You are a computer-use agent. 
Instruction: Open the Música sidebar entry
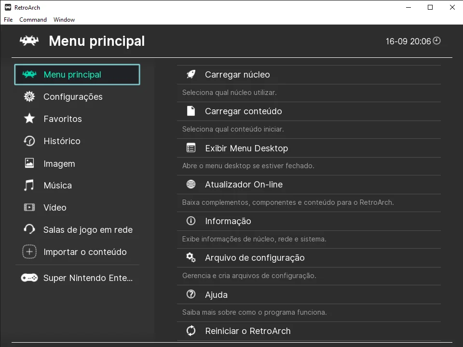coord(77,185)
